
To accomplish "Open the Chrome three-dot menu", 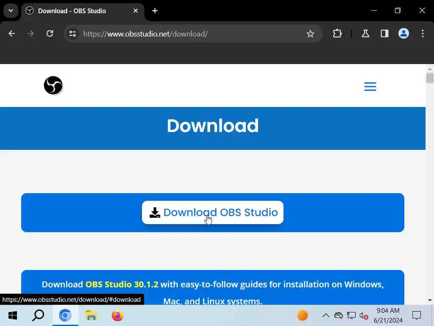I will click(423, 34).
